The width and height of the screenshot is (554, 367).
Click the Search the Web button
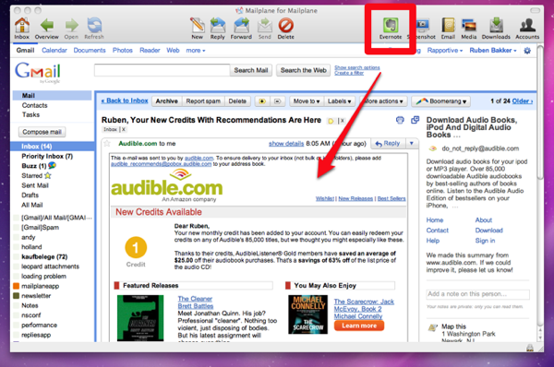click(x=303, y=70)
